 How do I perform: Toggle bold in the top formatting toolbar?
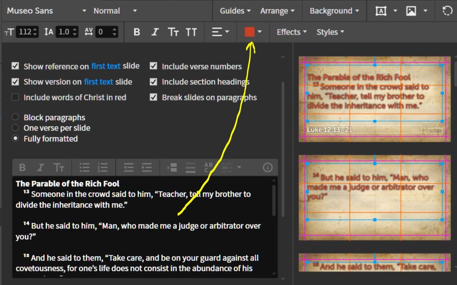pos(137,32)
